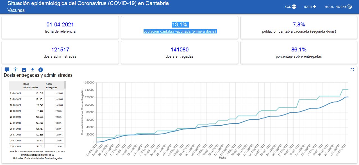Image resolution: width=359 pixels, height=165 pixels.
Task: Click the 'Fuente: Consejería de Sanidad' source line
Action: tap(37, 152)
